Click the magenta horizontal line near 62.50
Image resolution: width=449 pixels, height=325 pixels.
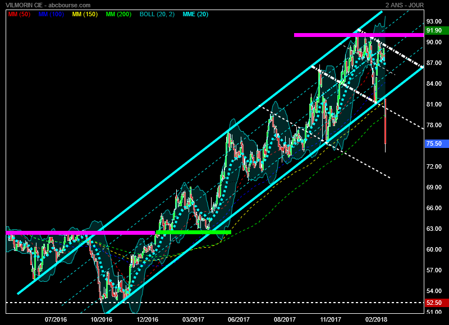tap(80, 233)
